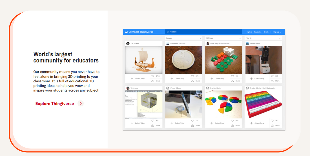310x156 pixels.
Task: Click Collect Thing on Beast Belly card
Action: click(218, 79)
